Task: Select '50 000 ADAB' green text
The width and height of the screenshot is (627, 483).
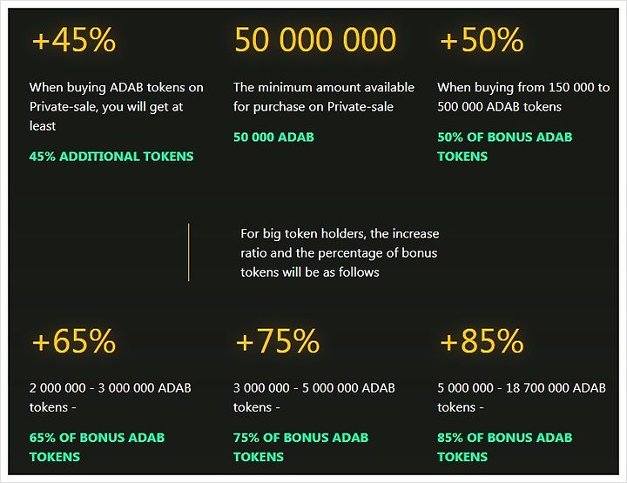Action: 274,137
